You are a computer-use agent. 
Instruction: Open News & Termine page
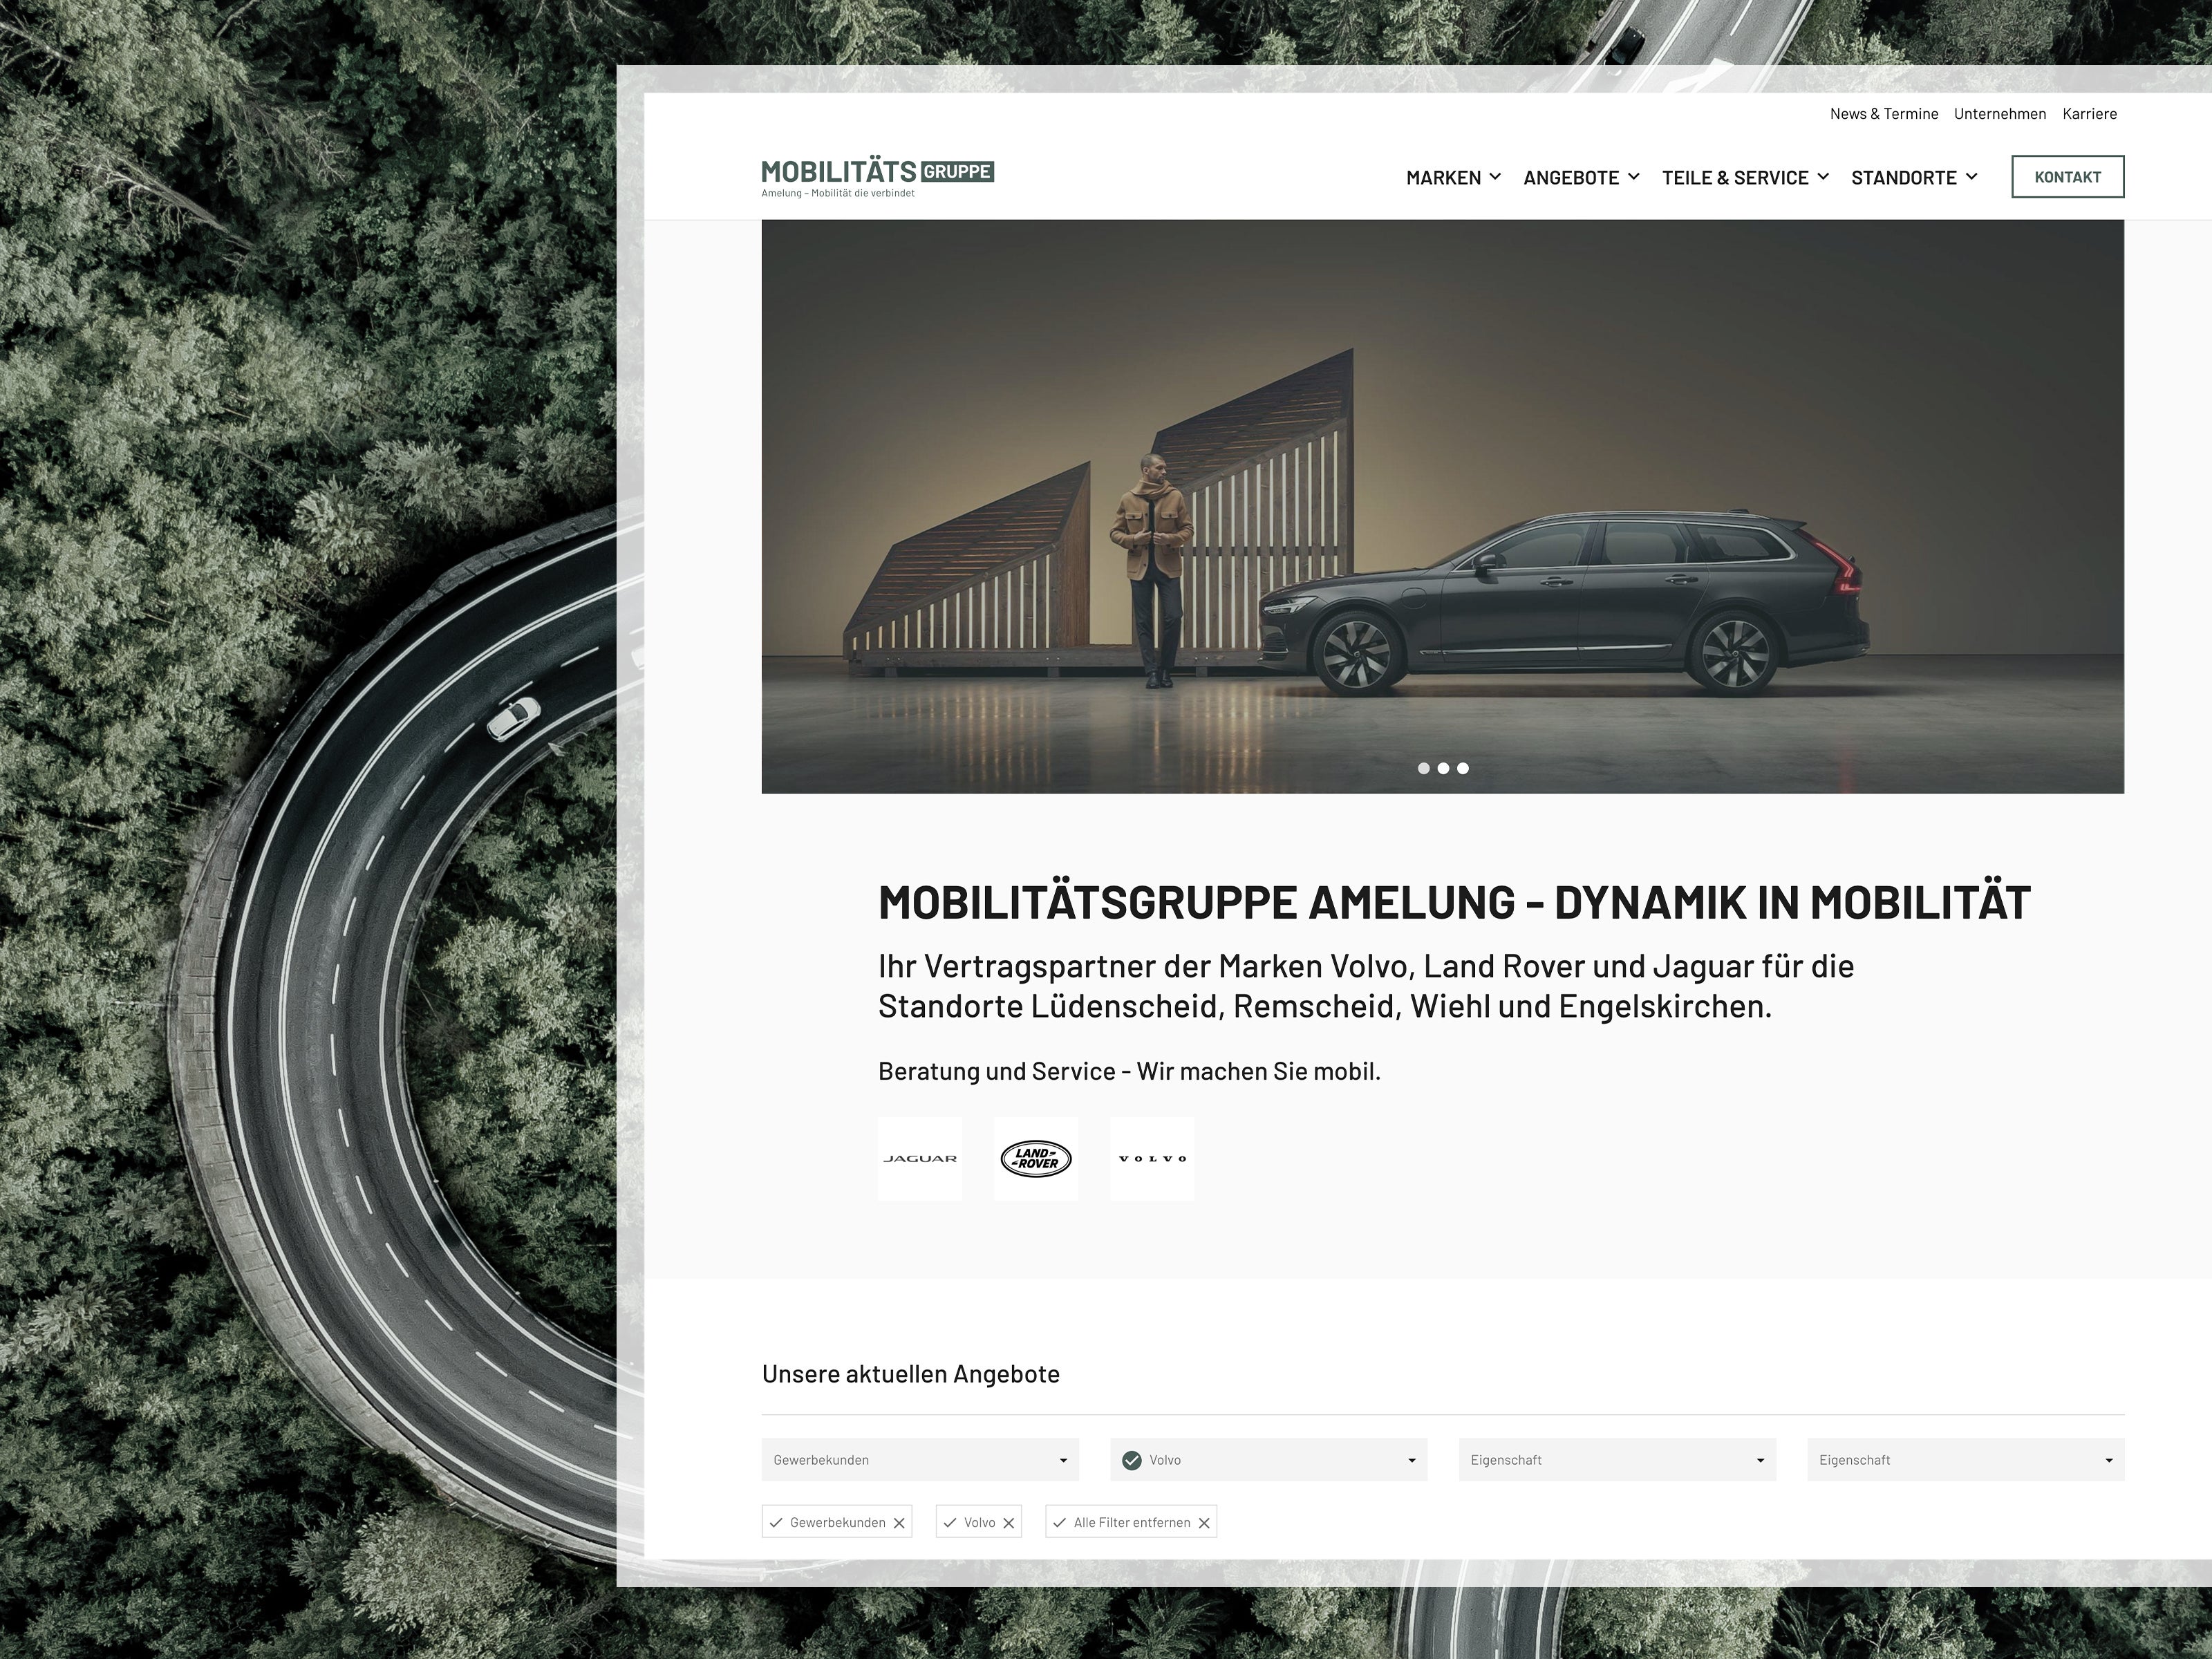[x=1884, y=113]
